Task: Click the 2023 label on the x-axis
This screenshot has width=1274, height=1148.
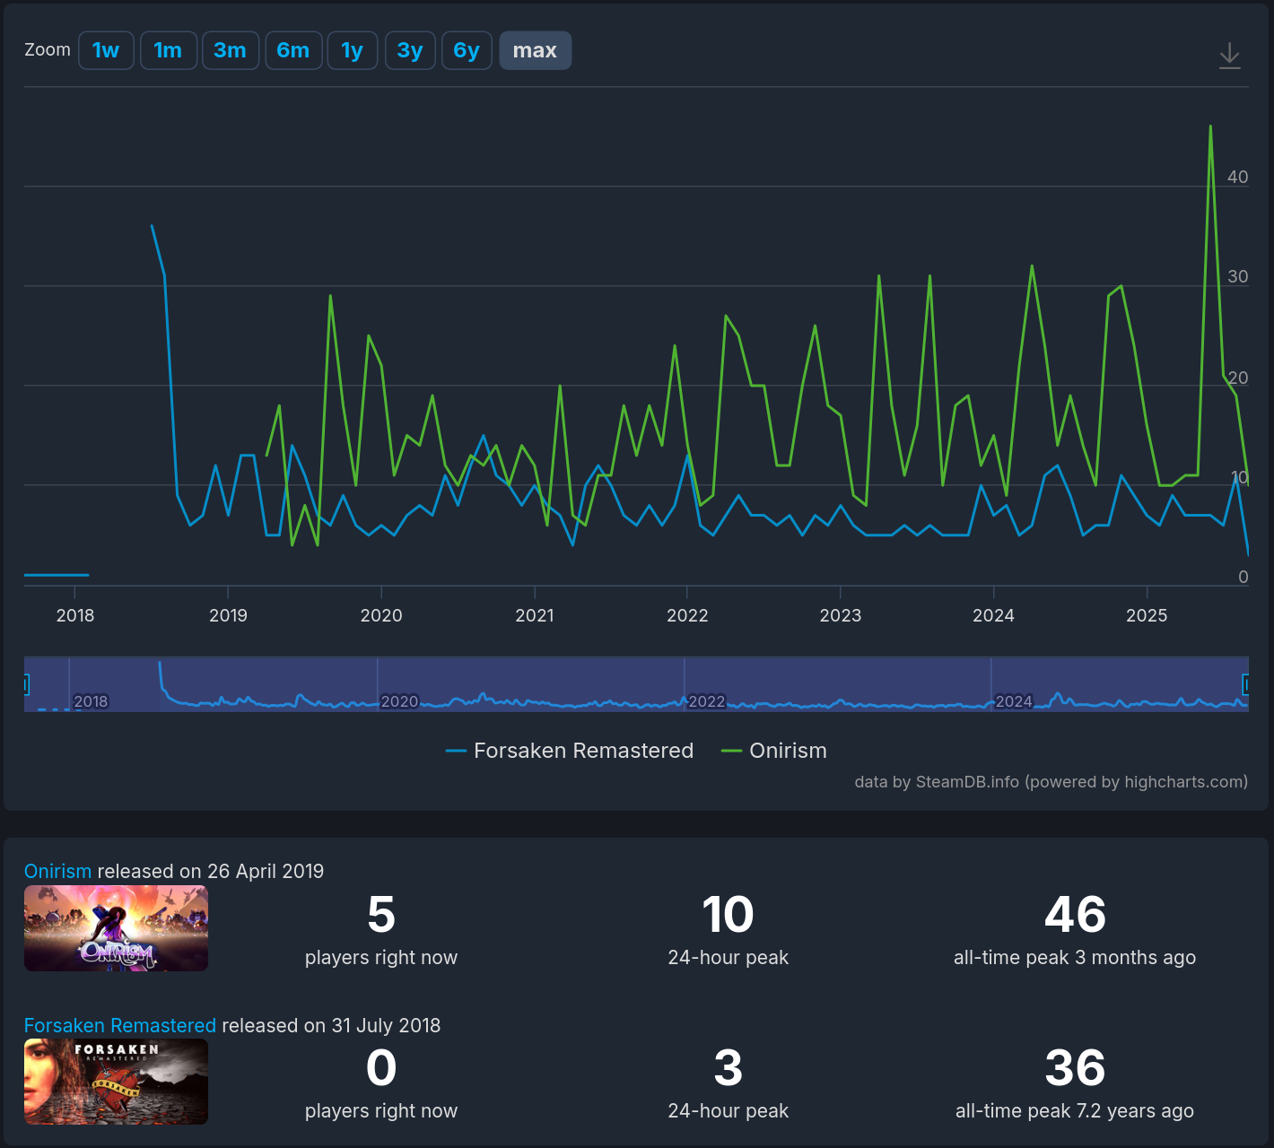Action: (841, 615)
